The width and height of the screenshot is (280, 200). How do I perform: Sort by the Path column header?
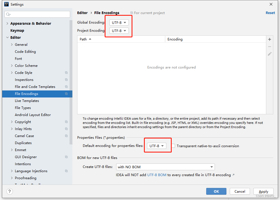(x=121, y=39)
